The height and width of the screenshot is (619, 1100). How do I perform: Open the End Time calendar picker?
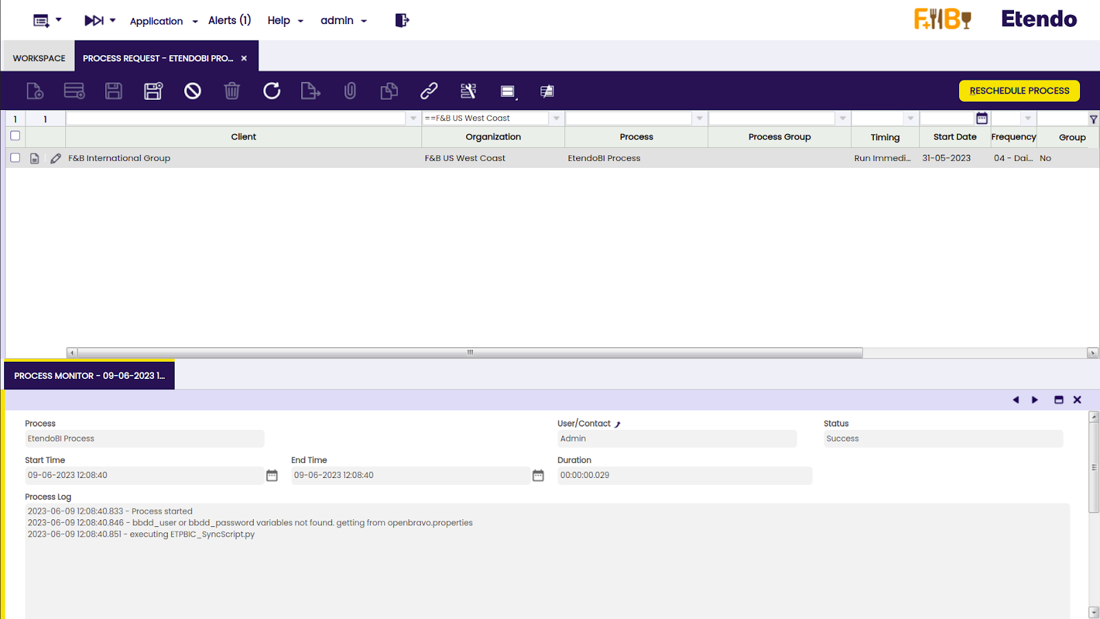coord(538,475)
